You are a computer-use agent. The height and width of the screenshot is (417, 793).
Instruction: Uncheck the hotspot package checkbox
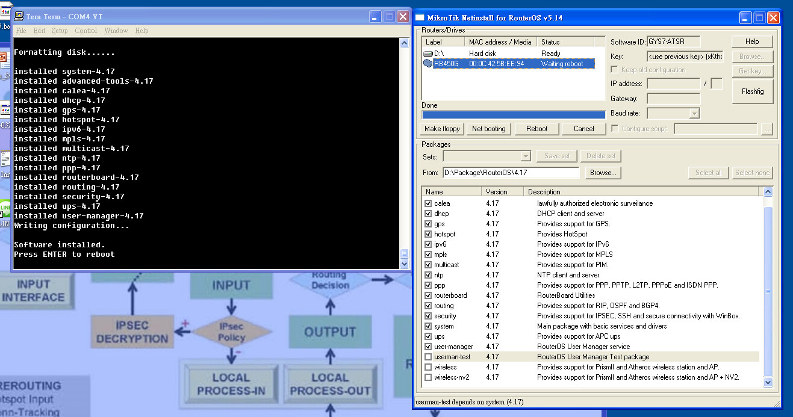click(x=428, y=234)
